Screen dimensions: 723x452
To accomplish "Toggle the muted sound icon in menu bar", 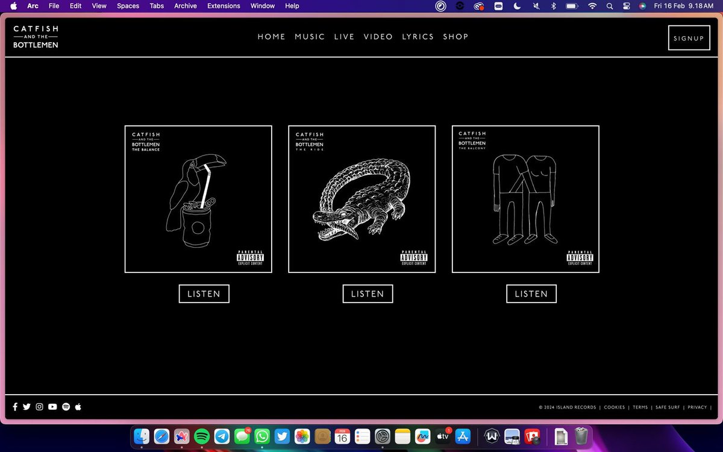I will [x=536, y=6].
